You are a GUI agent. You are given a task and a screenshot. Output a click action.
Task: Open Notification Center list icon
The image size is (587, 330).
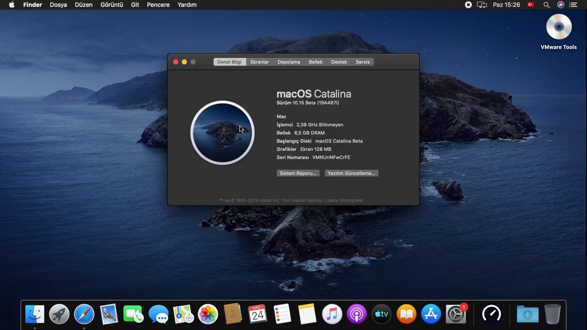click(573, 5)
